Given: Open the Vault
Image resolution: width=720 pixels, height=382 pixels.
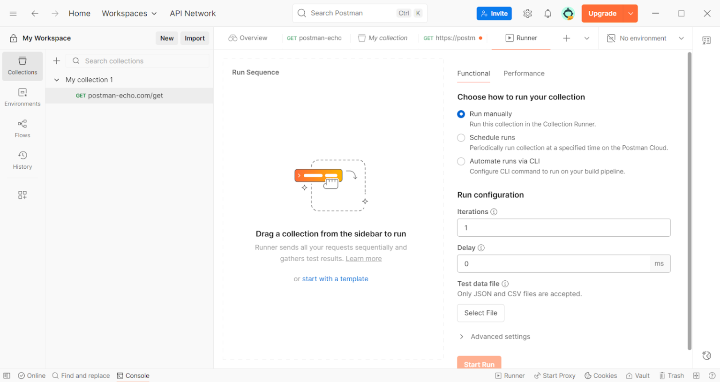Looking at the screenshot, I should click(637, 375).
